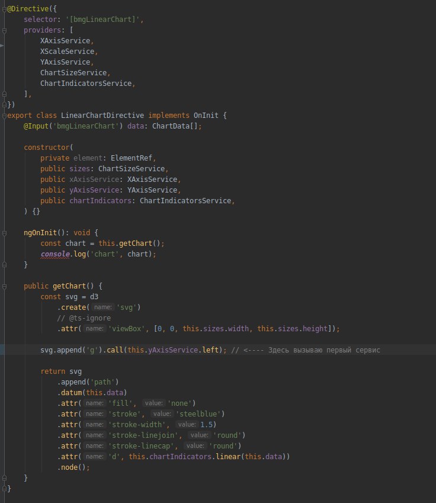Click fold end marker after console.log line
Screen dimensions: 436x503
click(4, 265)
